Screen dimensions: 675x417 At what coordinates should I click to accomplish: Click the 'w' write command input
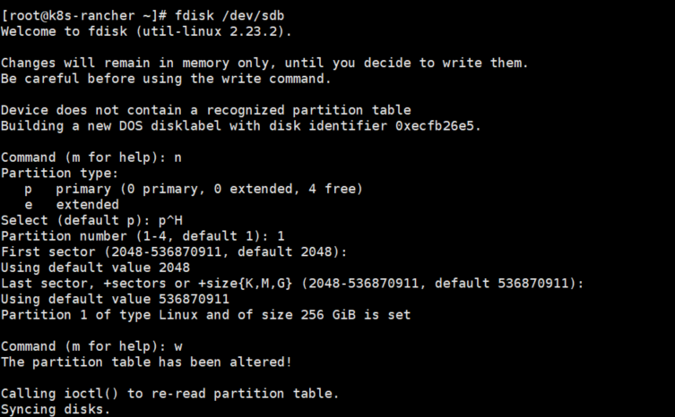coord(177,347)
